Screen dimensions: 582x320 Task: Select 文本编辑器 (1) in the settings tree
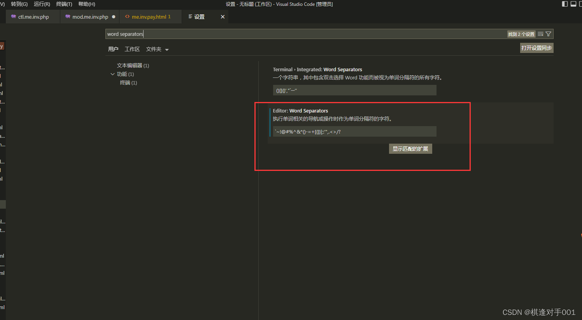tap(133, 65)
